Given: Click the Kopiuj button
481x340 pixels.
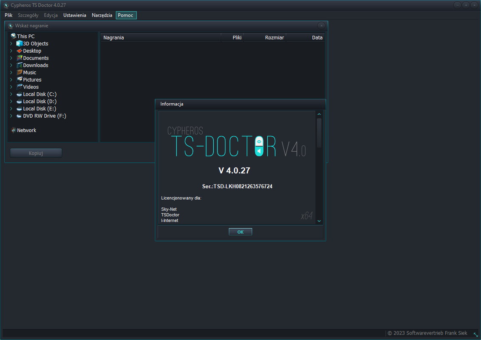Looking at the screenshot, I should coord(36,153).
